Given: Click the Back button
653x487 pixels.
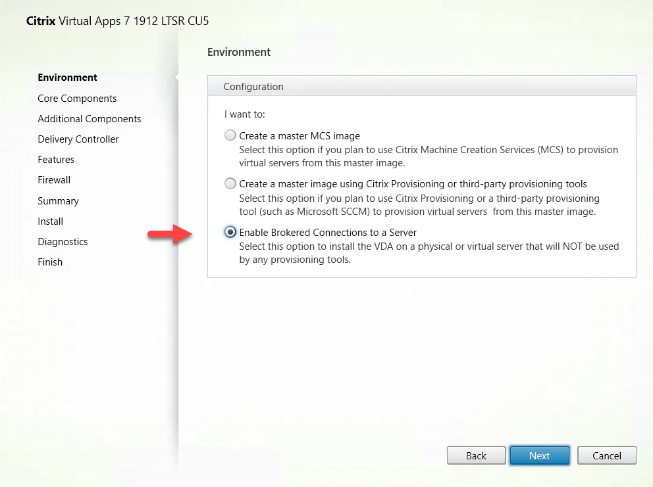Looking at the screenshot, I should (x=476, y=455).
